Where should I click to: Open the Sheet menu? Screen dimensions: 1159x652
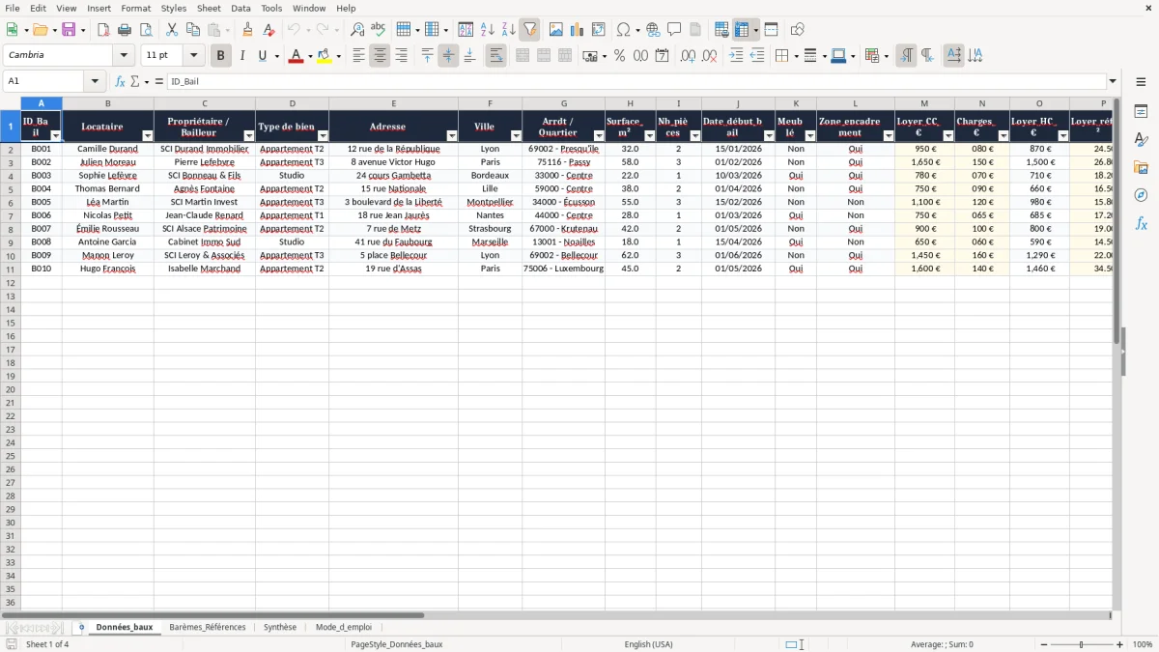click(209, 8)
